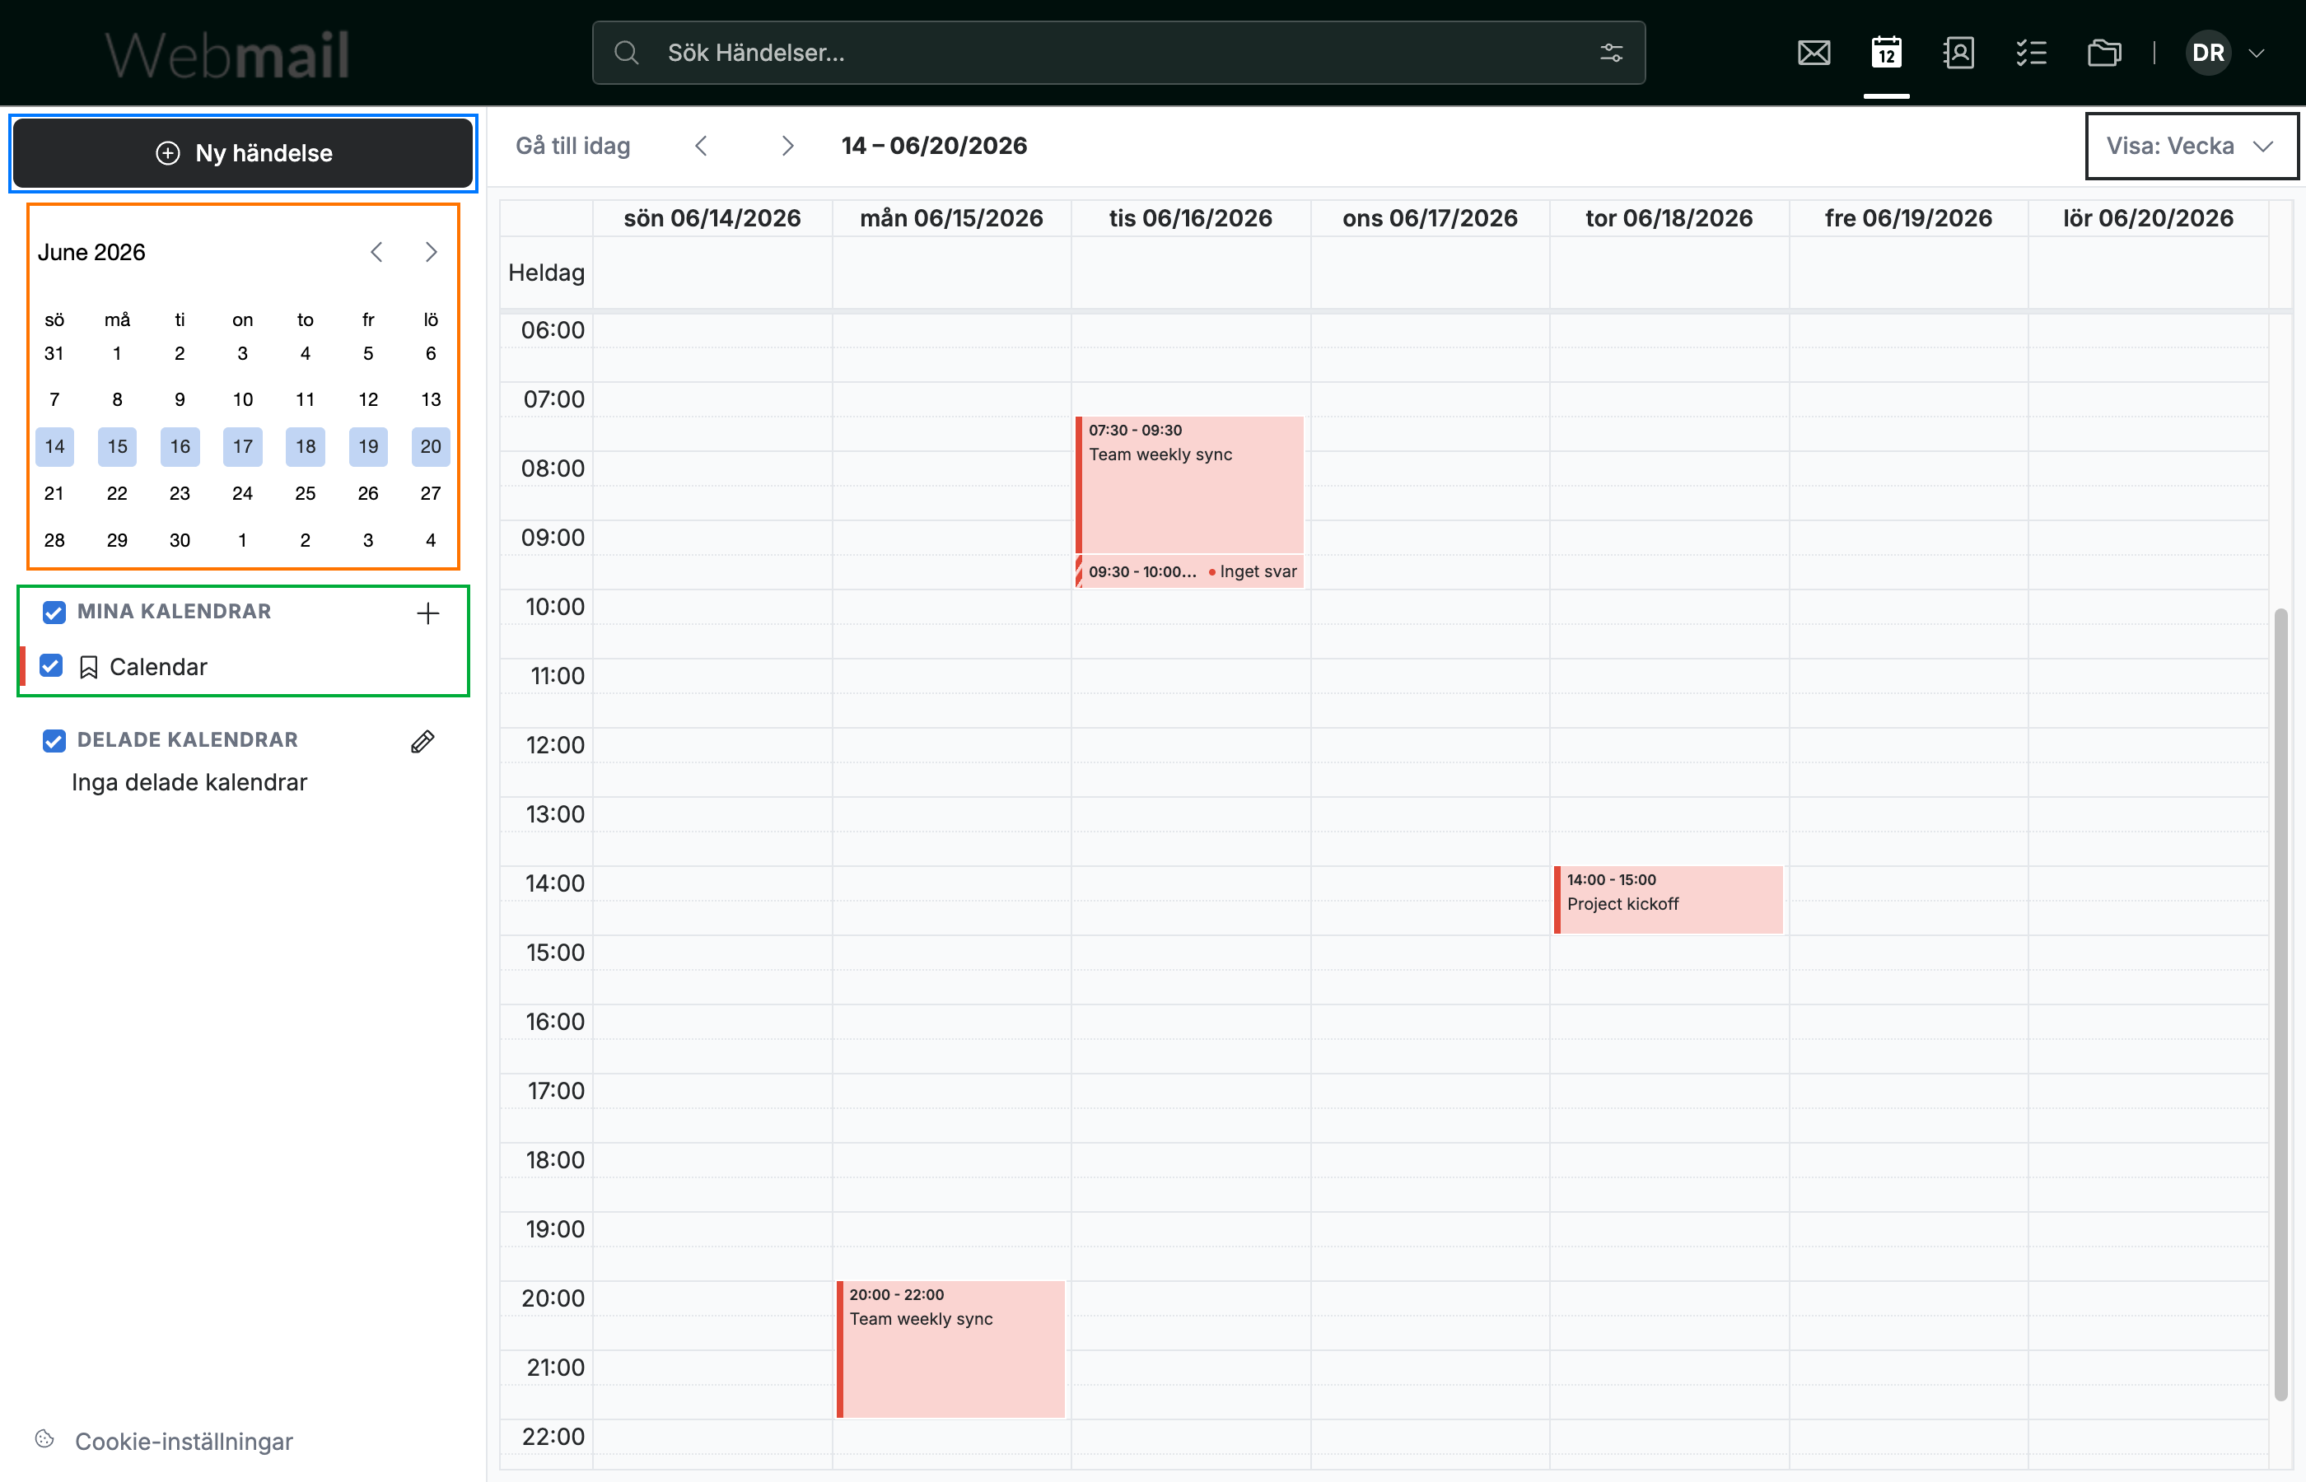Open the Files folder icon
The width and height of the screenshot is (2306, 1482).
tap(2104, 53)
